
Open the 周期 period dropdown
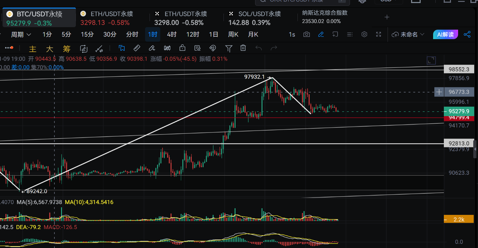(21, 34)
